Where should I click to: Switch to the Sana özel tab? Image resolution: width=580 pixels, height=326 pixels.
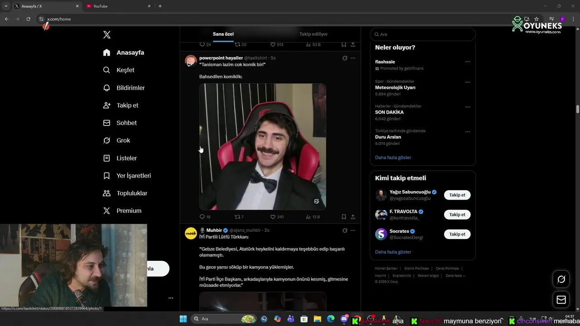(223, 34)
